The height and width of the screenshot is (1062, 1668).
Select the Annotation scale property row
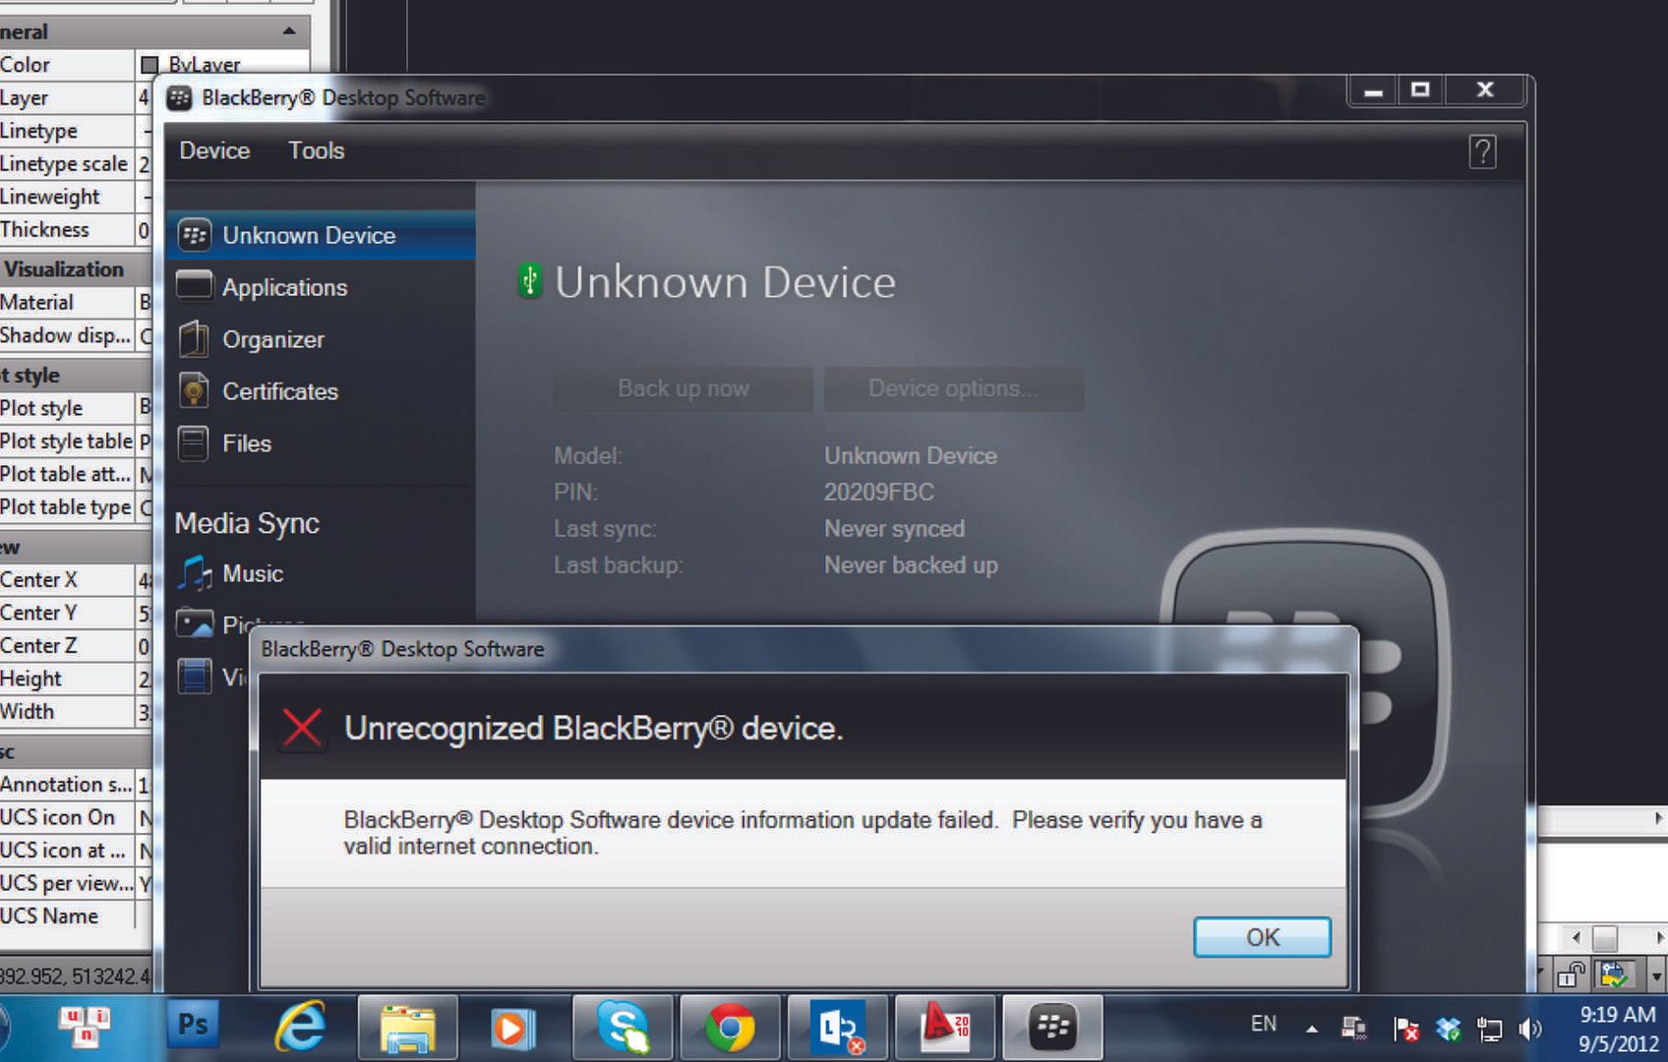(77, 785)
